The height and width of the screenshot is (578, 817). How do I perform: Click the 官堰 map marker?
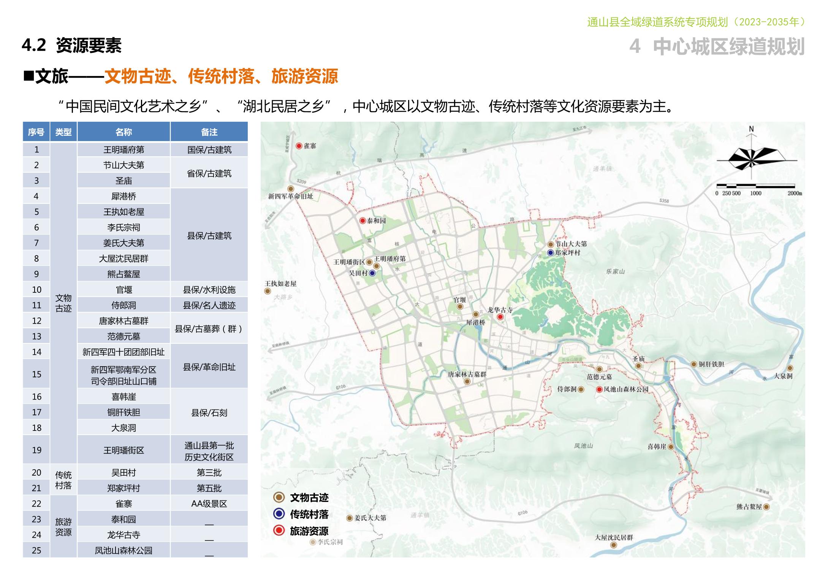tap(460, 306)
